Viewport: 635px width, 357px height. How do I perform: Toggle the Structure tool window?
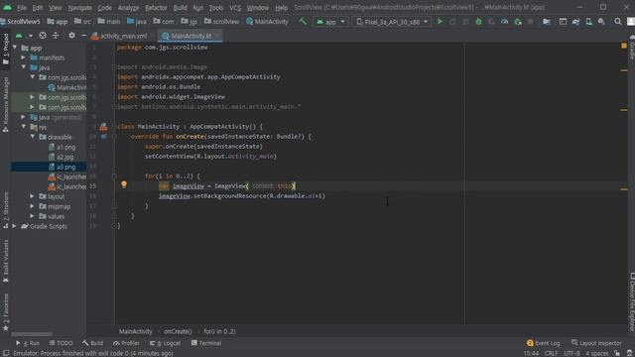(6, 210)
